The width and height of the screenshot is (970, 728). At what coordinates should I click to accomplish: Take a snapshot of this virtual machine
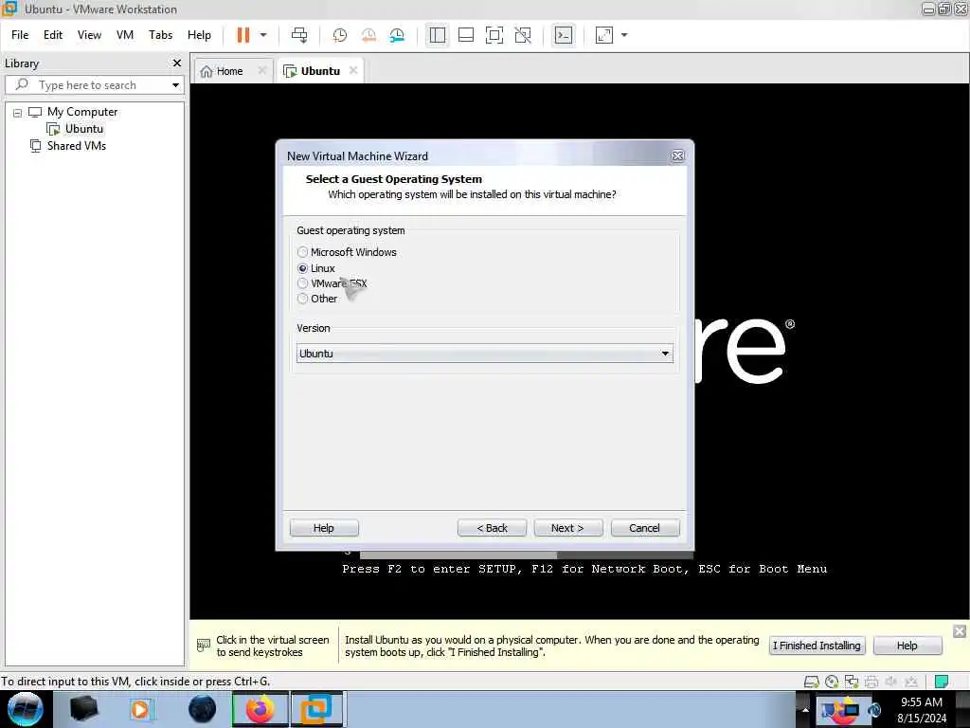(340, 35)
